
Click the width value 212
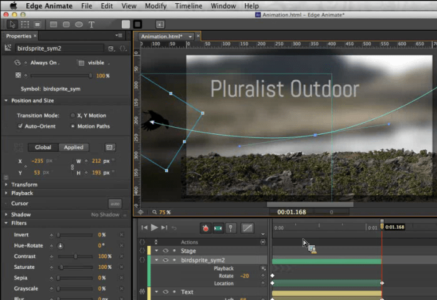pos(96,161)
